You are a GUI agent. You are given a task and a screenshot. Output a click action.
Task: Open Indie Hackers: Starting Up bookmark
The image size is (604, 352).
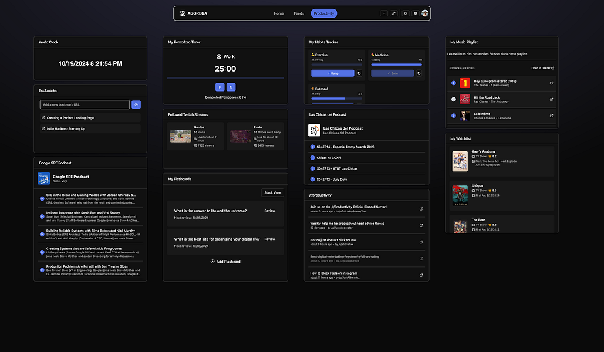click(x=90, y=128)
